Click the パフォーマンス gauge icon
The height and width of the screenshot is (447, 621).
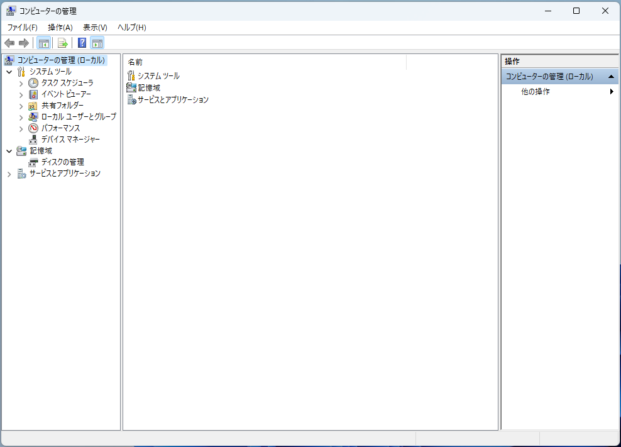[33, 128]
